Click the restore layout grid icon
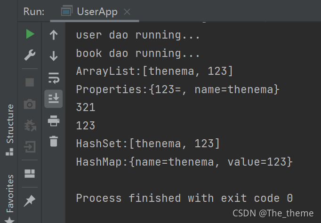The width and height of the screenshot is (321, 223). (30, 174)
